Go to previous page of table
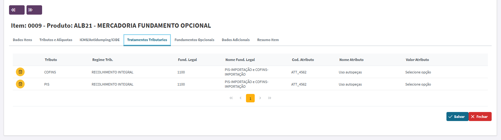Image resolution: width=501 pixels, height=140 pixels. (240, 98)
